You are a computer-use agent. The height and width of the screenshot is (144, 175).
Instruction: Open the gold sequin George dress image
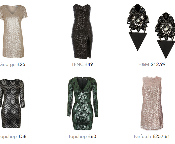pos(13,31)
